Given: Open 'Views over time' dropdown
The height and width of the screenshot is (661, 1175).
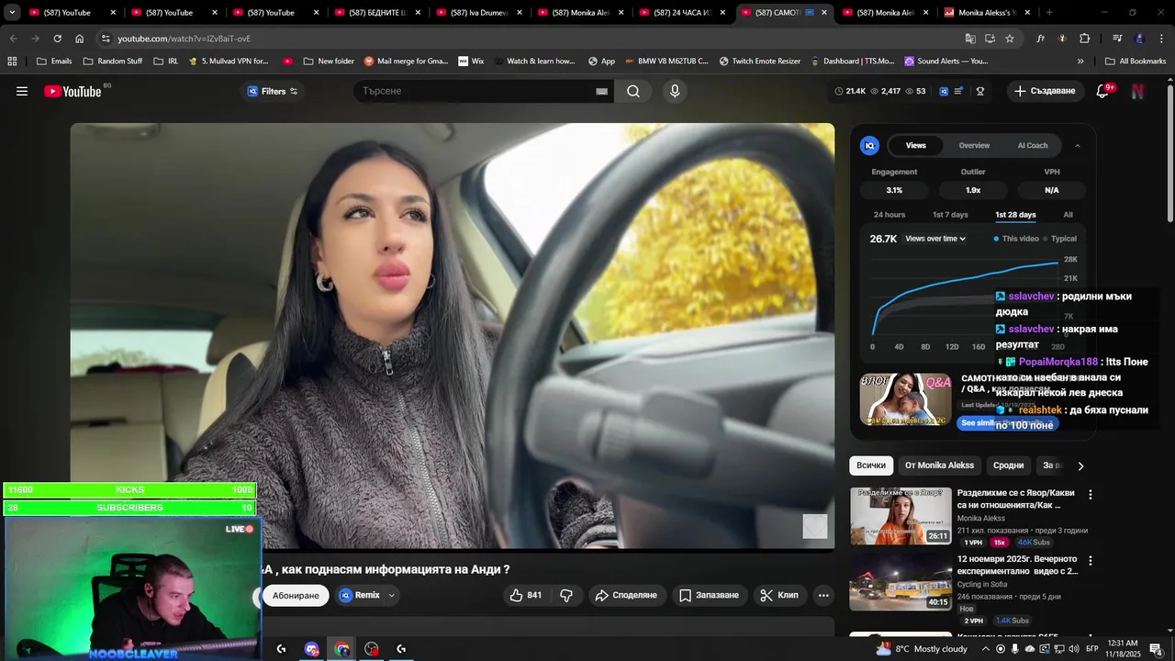Looking at the screenshot, I should tap(935, 239).
